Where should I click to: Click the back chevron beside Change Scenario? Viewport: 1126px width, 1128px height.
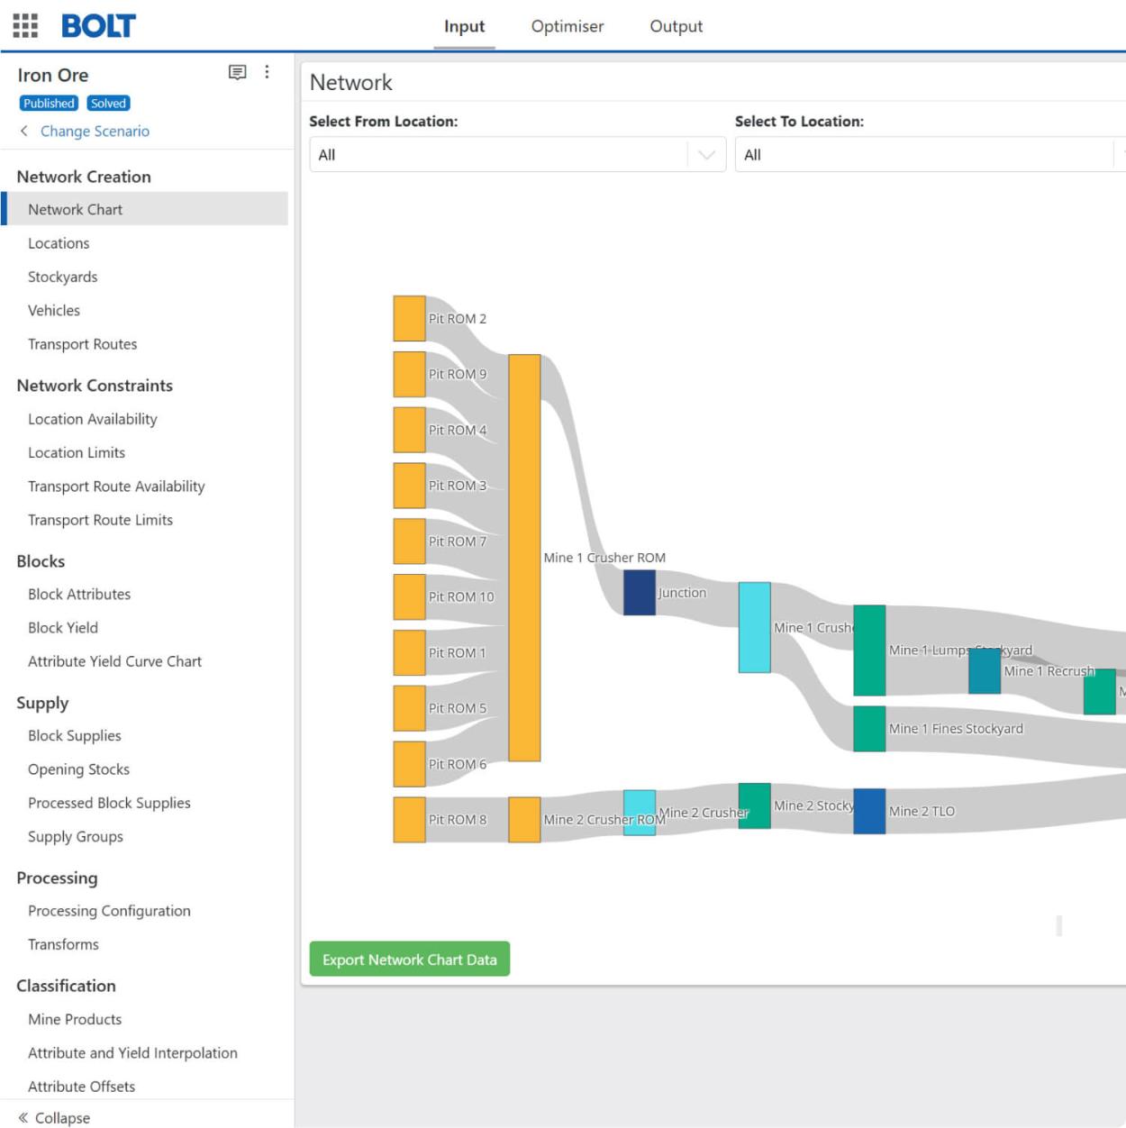[24, 131]
